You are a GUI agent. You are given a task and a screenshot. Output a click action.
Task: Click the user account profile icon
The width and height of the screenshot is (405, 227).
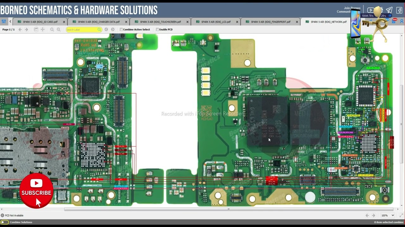(x=402, y=21)
